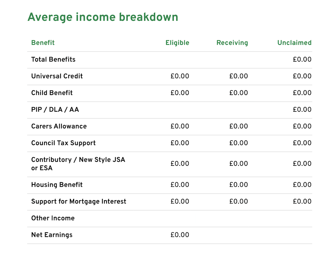Click the Net Earnings row label

click(x=52, y=235)
